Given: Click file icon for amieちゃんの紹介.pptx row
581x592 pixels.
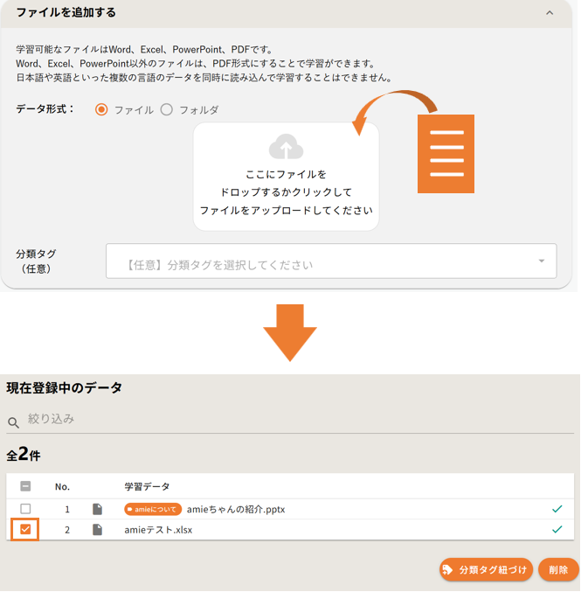Looking at the screenshot, I should coord(98,509).
